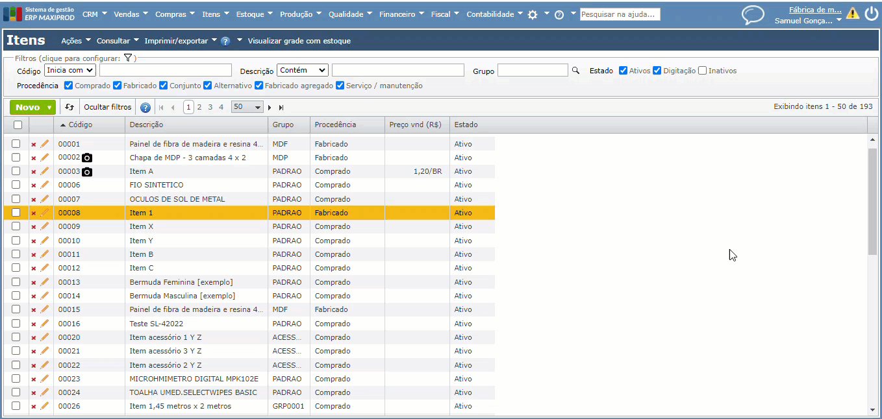The image size is (882, 419).
Task: Click red delete X for item 00010
Action: [34, 241]
